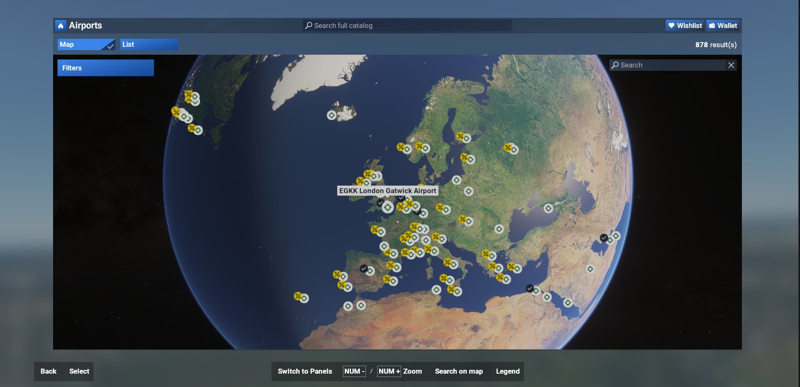Select the marker on the southern Baltic coast
The image size is (800, 387).
click(456, 180)
